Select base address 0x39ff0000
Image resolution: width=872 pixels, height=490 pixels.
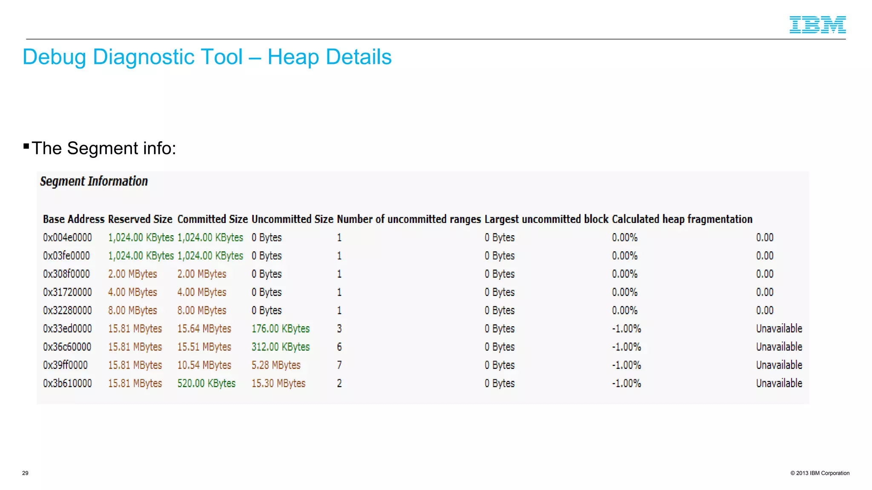[65, 365]
